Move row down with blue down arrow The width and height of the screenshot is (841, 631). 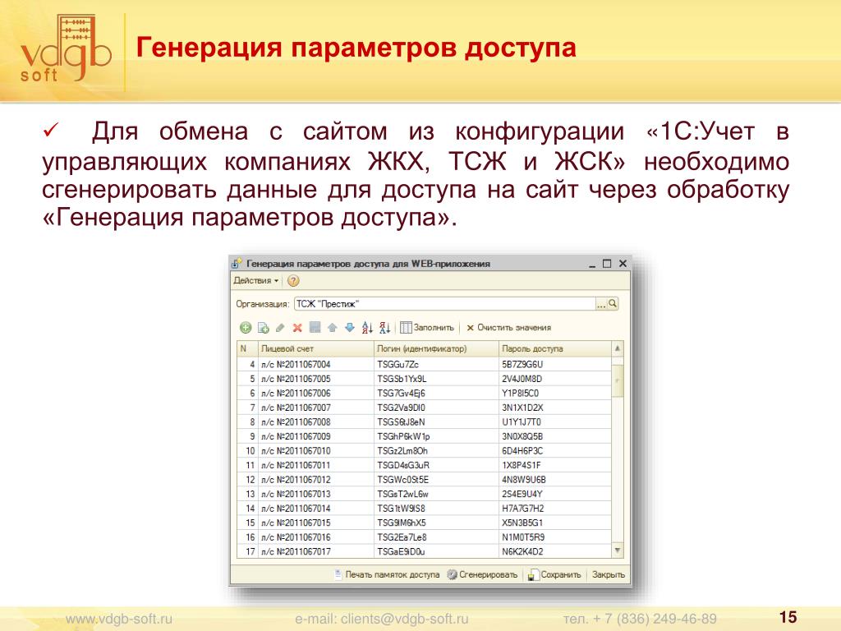tap(350, 328)
